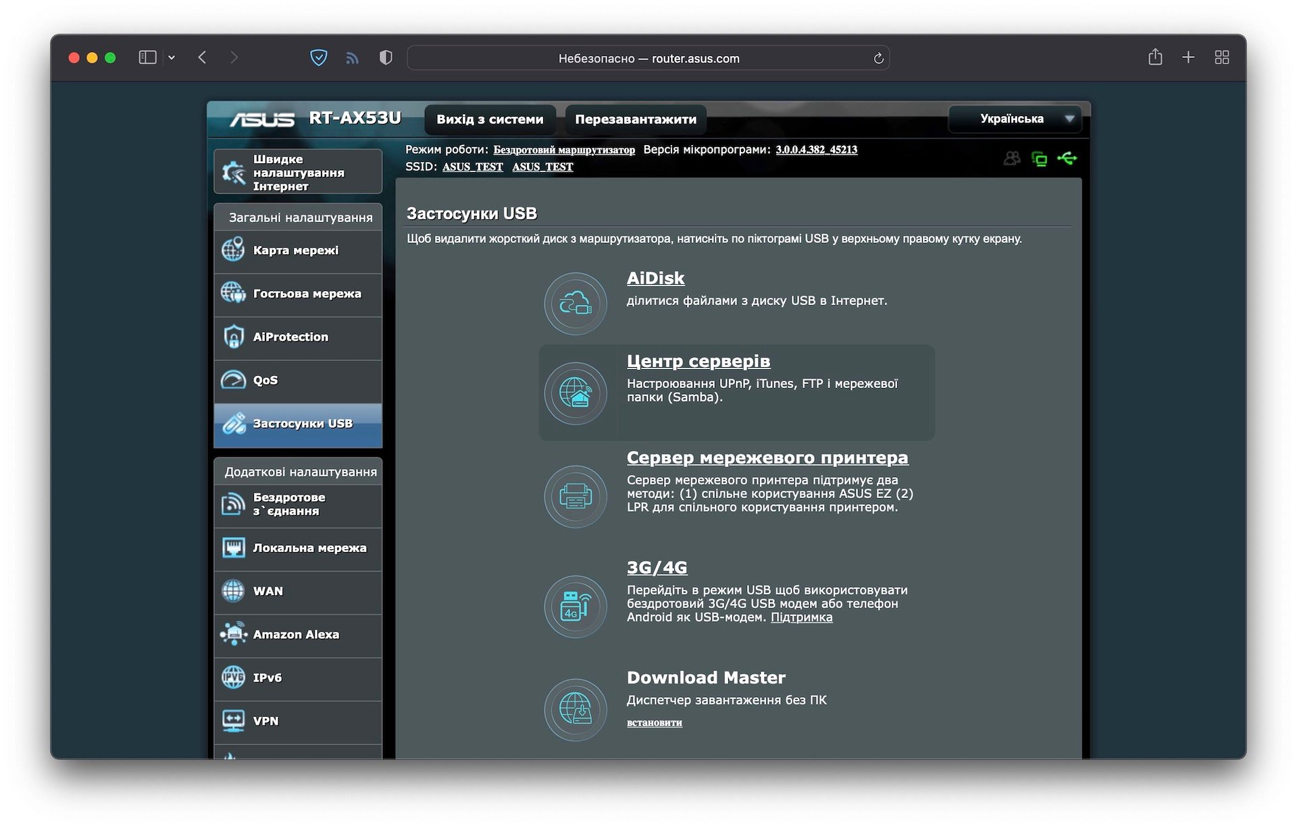
Task: Open the 3G/4G link
Action: pyautogui.click(x=657, y=568)
